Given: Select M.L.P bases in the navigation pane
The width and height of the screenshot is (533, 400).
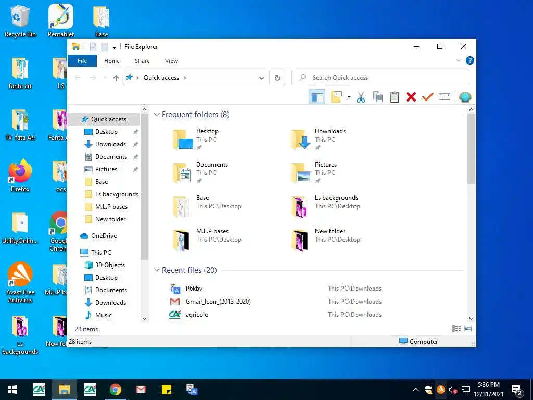Looking at the screenshot, I should click(111, 207).
